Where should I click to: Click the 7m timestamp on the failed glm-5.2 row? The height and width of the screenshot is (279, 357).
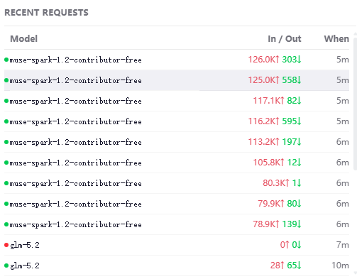[x=343, y=245]
